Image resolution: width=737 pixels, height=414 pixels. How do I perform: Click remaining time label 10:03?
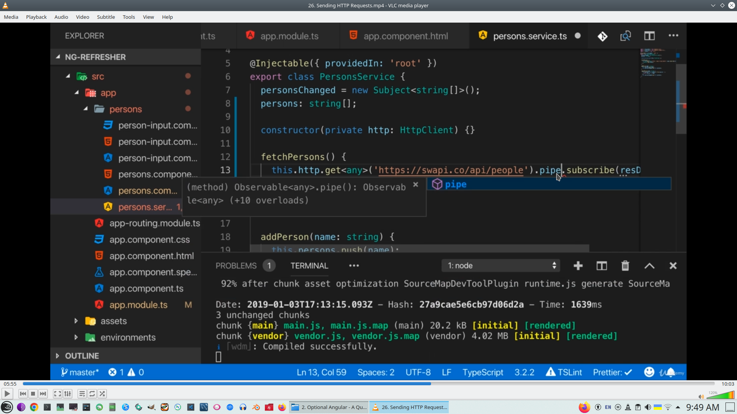tap(727, 384)
